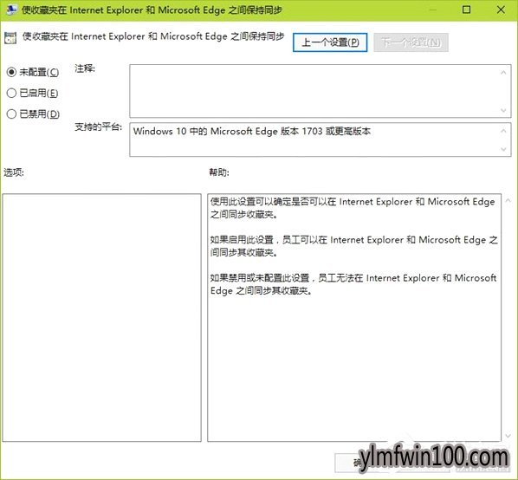Click the comment box scroll down arrow
The height and width of the screenshot is (480, 518).
pos(503,110)
